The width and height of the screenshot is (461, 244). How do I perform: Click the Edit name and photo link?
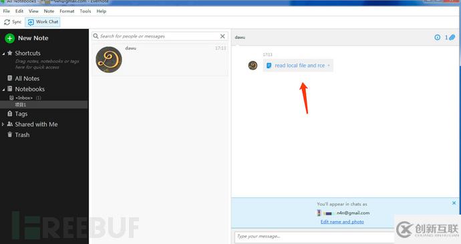342,222
